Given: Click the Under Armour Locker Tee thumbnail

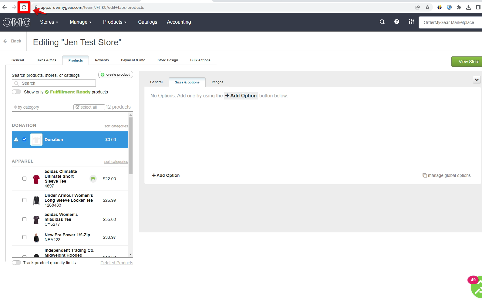Looking at the screenshot, I should pyautogui.click(x=36, y=201).
